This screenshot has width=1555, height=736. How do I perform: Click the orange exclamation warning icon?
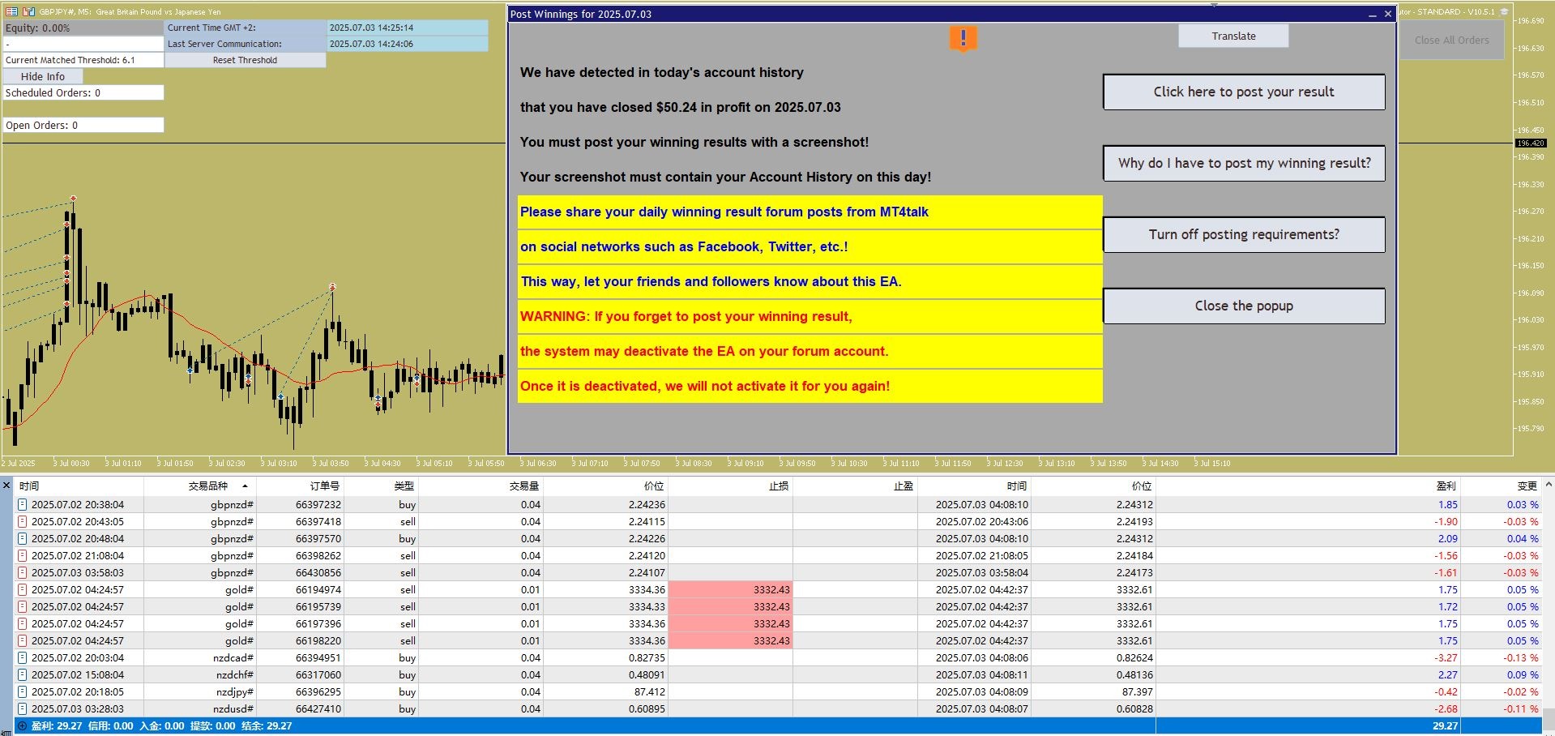coord(963,38)
